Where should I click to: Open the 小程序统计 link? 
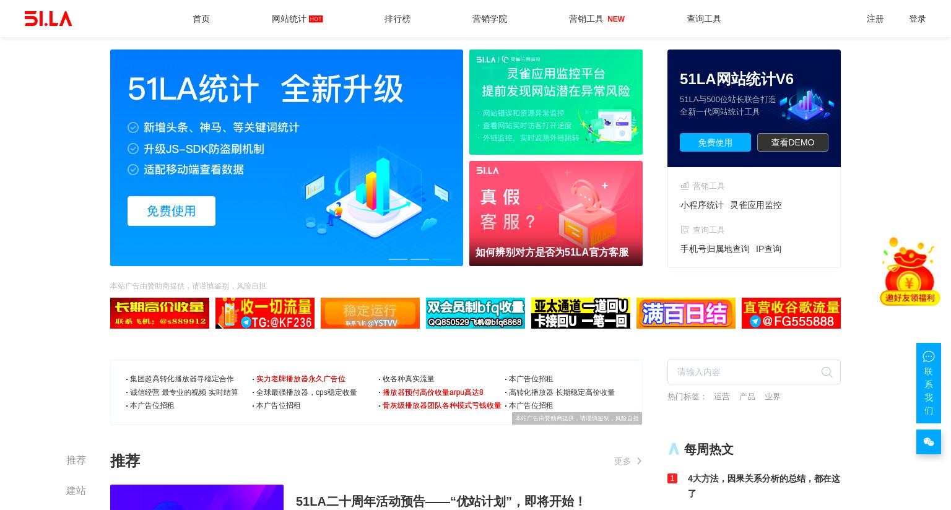(701, 205)
